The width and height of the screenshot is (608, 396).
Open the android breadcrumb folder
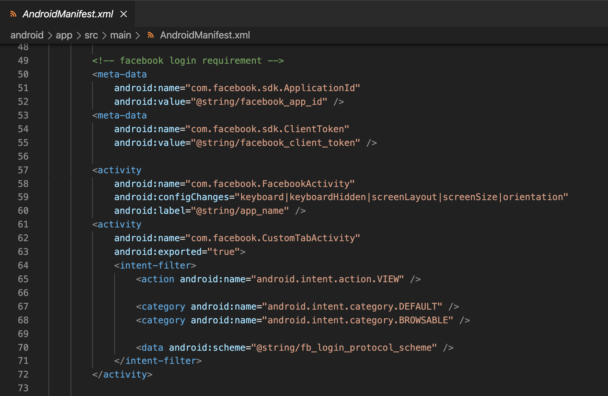pyautogui.click(x=27, y=35)
